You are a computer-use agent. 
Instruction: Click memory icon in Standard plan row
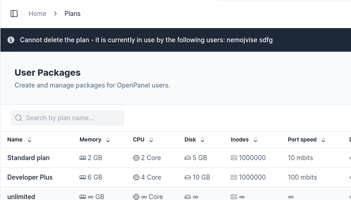(83, 158)
